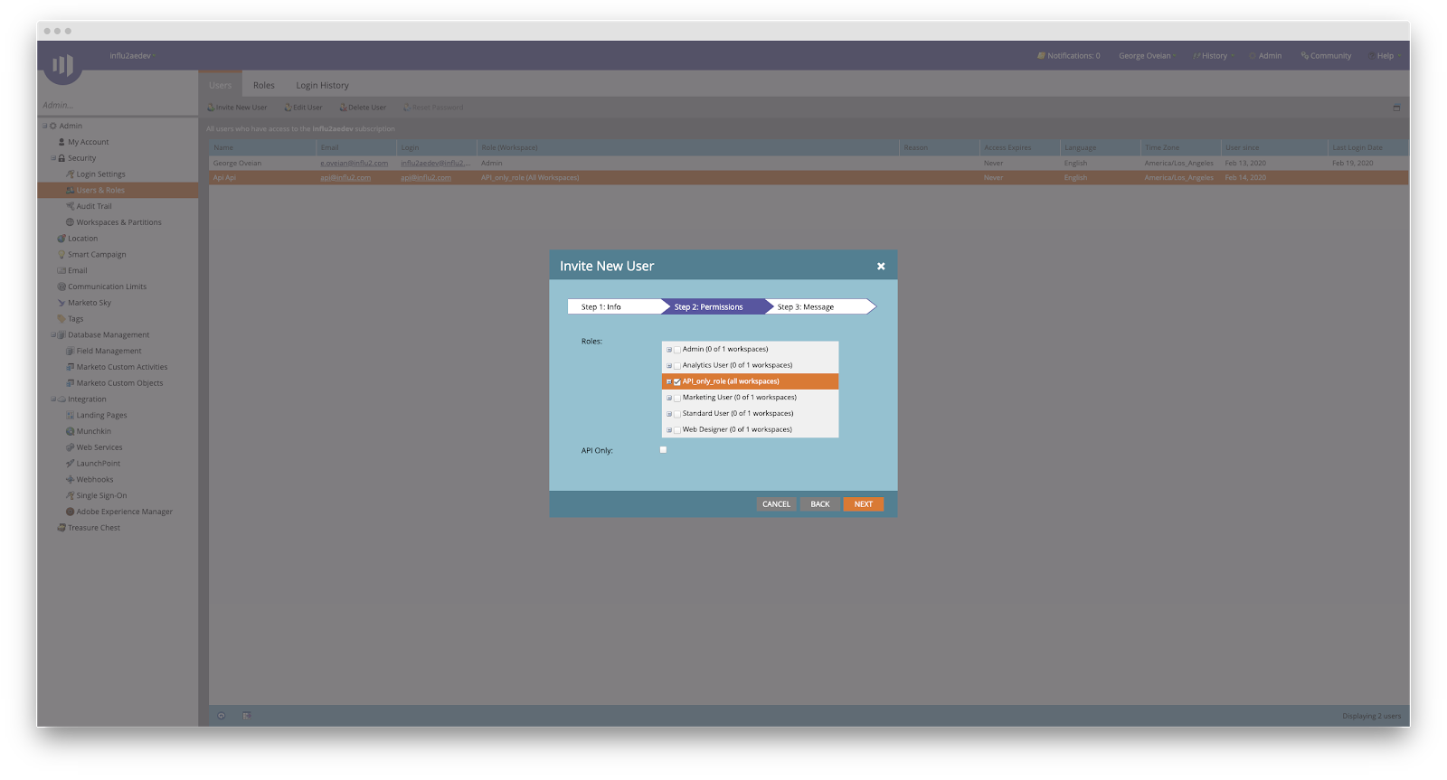Click the Admin search input field
Screen dimensions: 1447x780
[x=116, y=106]
